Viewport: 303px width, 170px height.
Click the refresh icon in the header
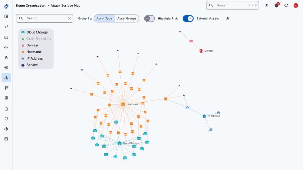coord(286,5)
